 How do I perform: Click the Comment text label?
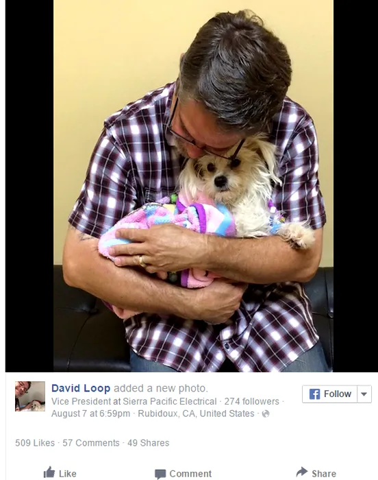(190, 474)
